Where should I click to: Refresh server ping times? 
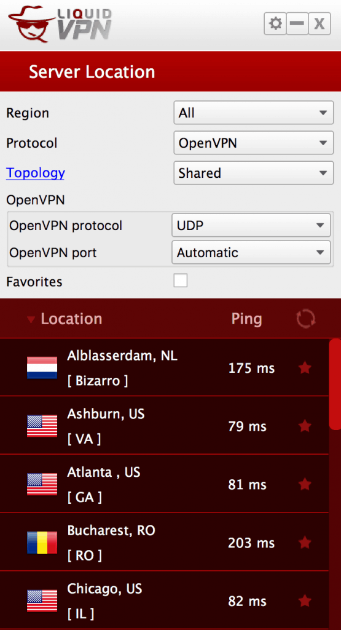click(x=306, y=319)
